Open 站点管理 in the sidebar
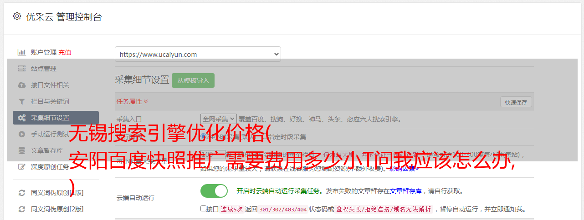This screenshot has width=584, height=220. [44, 69]
